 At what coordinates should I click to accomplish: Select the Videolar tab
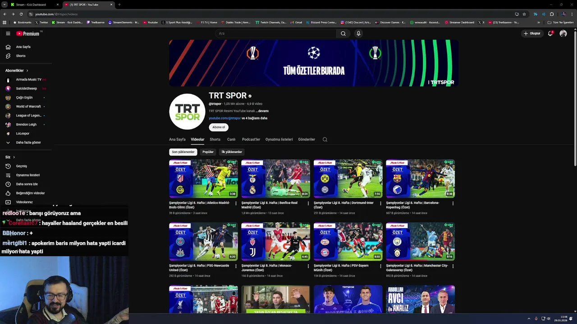coord(197,139)
